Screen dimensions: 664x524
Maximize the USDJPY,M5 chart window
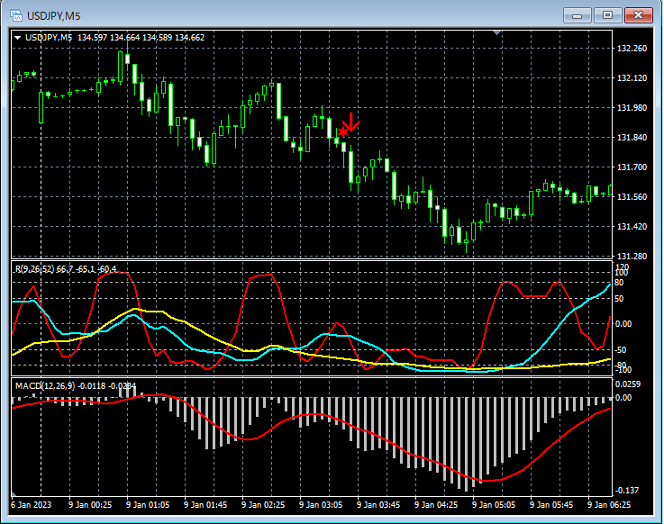(x=607, y=14)
